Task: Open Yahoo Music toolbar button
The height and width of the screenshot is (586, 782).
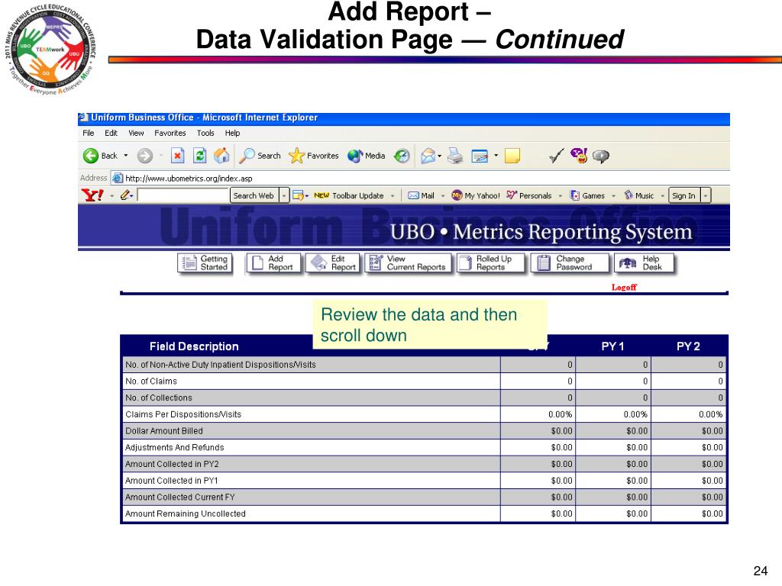Action: click(639, 196)
